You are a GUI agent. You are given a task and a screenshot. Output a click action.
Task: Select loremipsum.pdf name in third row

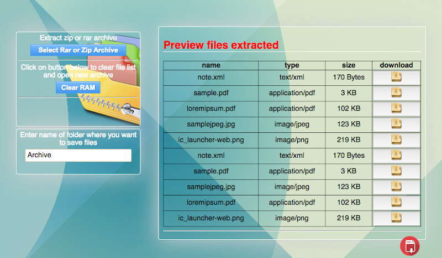[211, 109]
